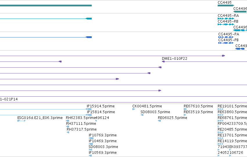Click the CG4495-PA protein label

click(x=229, y=34)
